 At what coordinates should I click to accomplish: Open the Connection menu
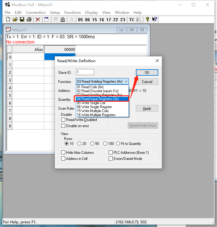click(x=36, y=13)
